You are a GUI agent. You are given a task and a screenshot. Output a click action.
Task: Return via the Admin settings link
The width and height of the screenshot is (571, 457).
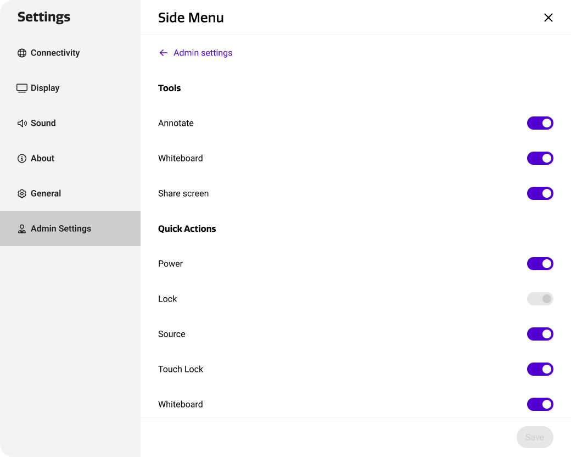(x=203, y=53)
